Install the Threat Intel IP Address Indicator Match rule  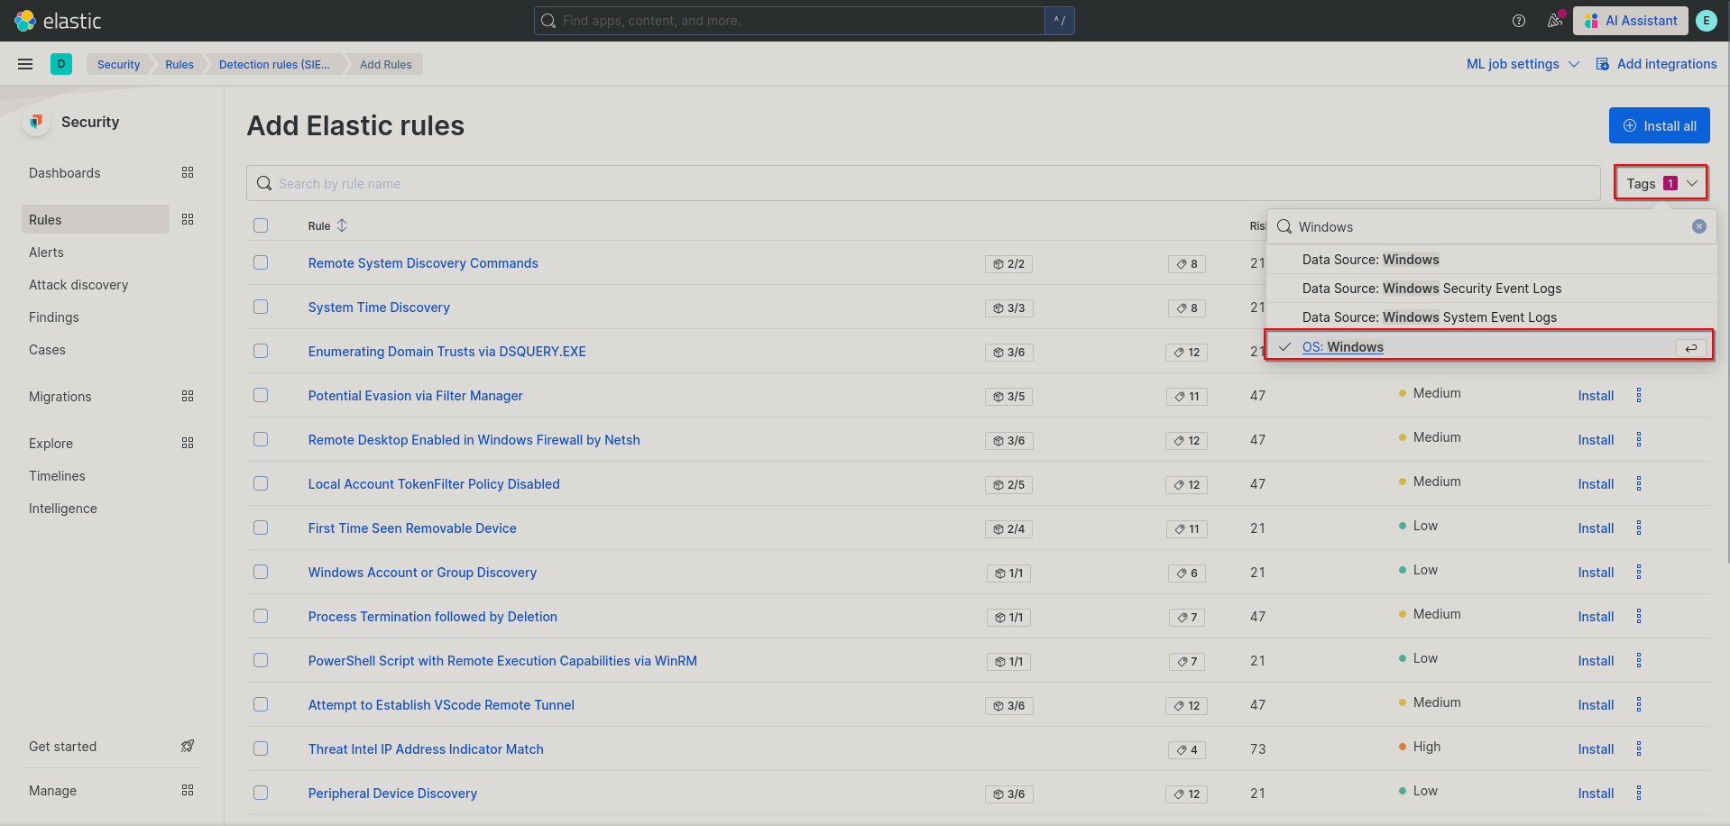tap(1596, 749)
